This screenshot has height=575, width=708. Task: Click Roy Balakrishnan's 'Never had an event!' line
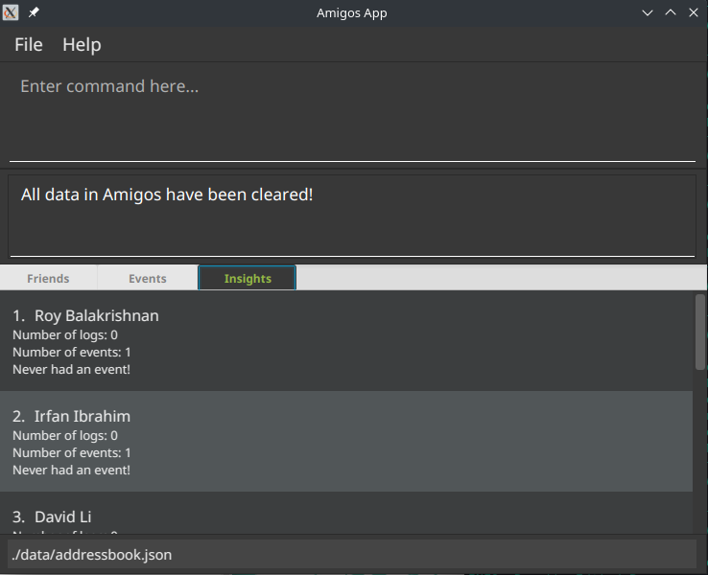(71, 369)
